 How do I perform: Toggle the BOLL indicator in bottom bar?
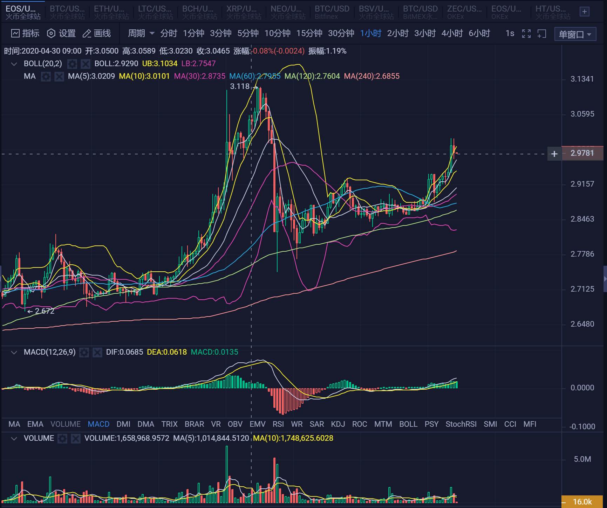point(408,424)
